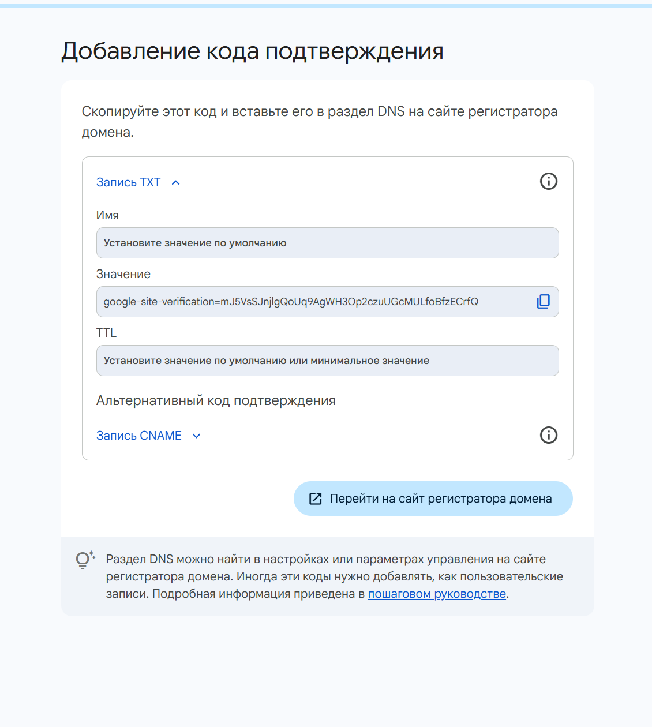Click the Альтернативный код подтверждения label
652x727 pixels.
pyautogui.click(x=216, y=400)
